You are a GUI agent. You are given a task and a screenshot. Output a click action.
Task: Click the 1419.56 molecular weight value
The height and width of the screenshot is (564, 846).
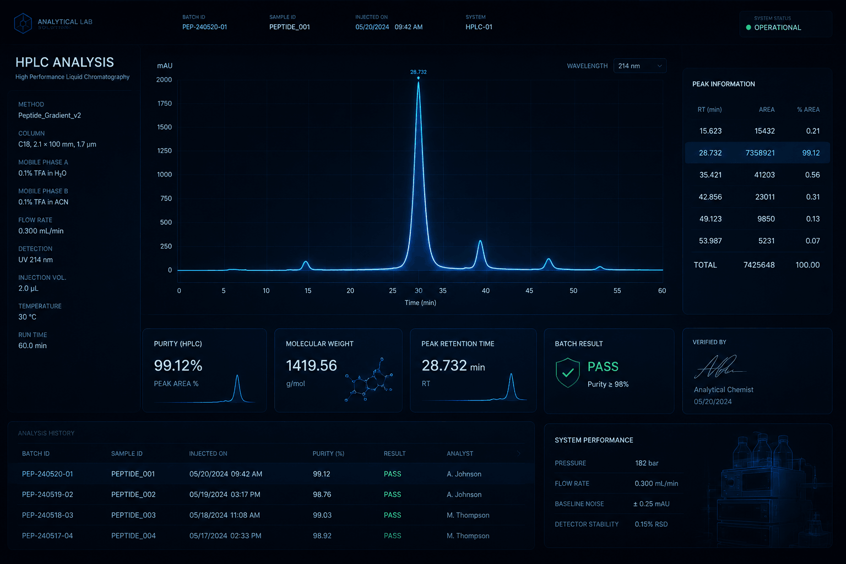coord(311,366)
